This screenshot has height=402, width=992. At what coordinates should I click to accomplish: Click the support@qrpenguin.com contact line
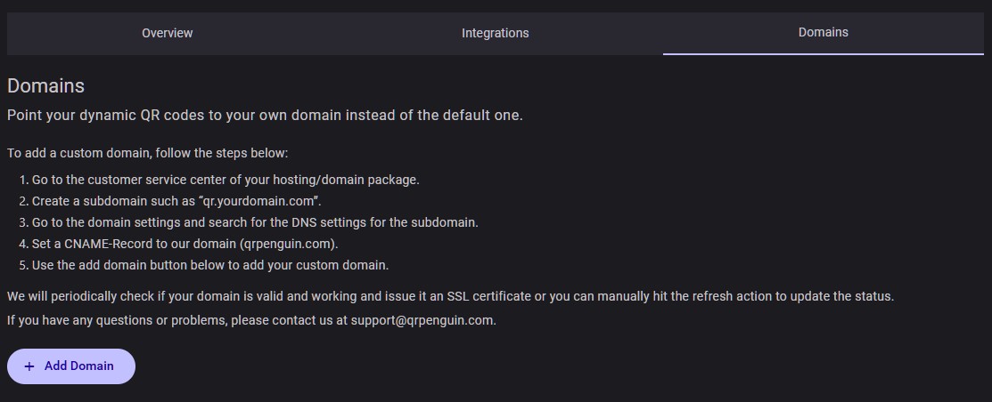click(252, 320)
